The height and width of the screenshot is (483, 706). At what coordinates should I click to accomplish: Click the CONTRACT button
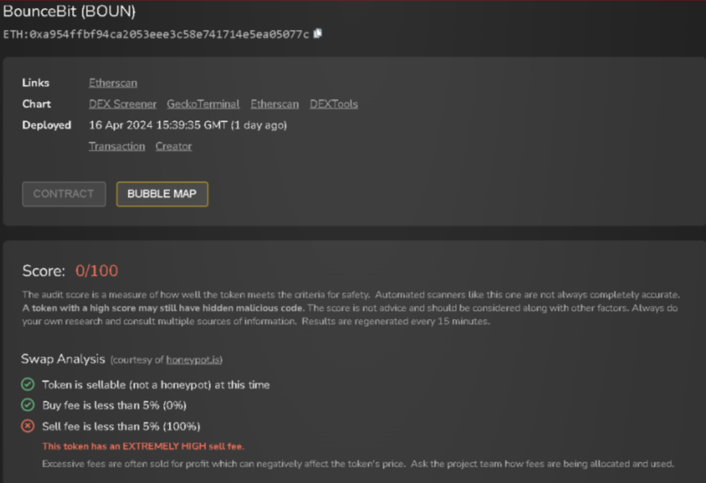pyautogui.click(x=64, y=194)
